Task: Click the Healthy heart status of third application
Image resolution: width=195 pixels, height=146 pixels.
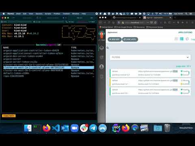Action: [x=182, y=90]
